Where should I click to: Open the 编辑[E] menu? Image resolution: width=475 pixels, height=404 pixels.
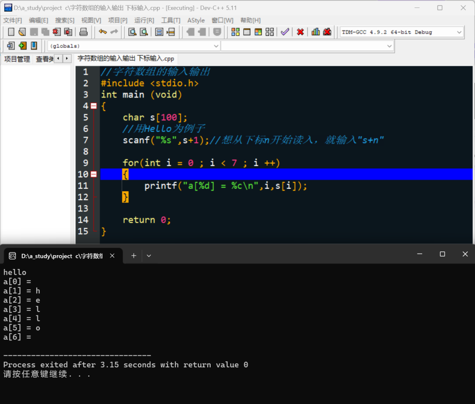coord(39,20)
